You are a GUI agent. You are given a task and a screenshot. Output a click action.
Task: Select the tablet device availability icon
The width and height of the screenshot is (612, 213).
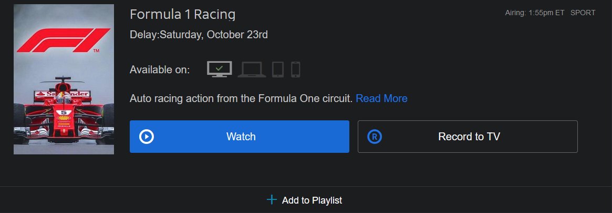tap(278, 70)
